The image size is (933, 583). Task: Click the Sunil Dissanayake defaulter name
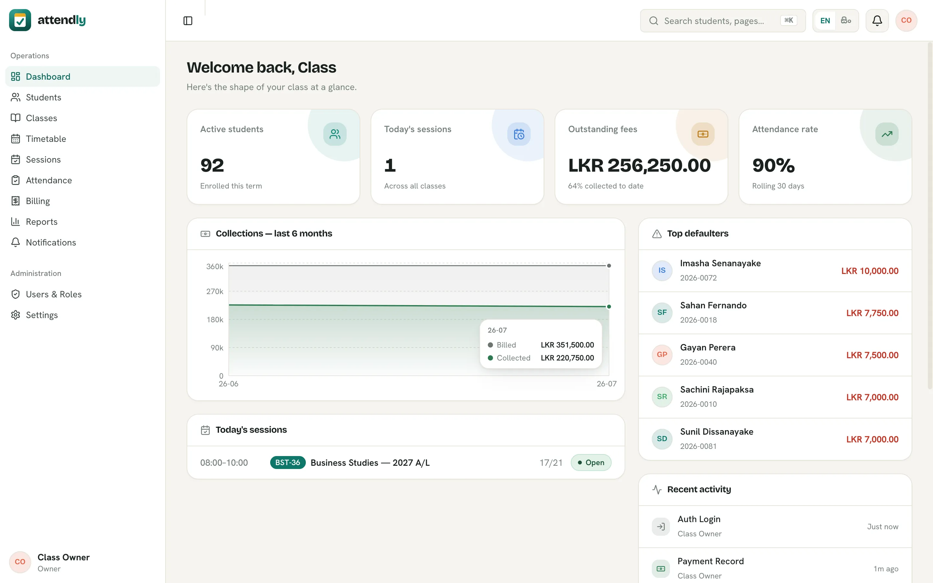(716, 432)
